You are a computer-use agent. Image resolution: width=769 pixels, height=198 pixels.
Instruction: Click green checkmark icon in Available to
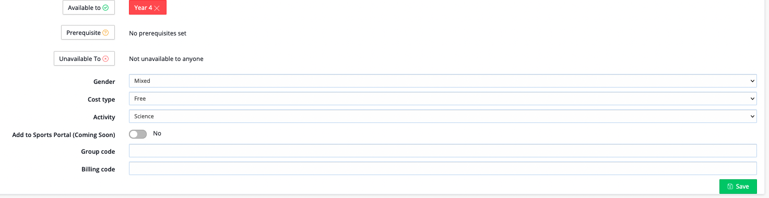105,8
